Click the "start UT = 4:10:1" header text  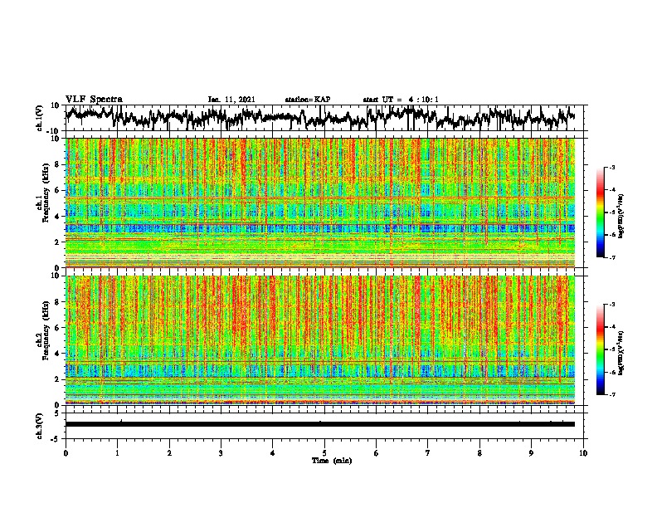[401, 100]
